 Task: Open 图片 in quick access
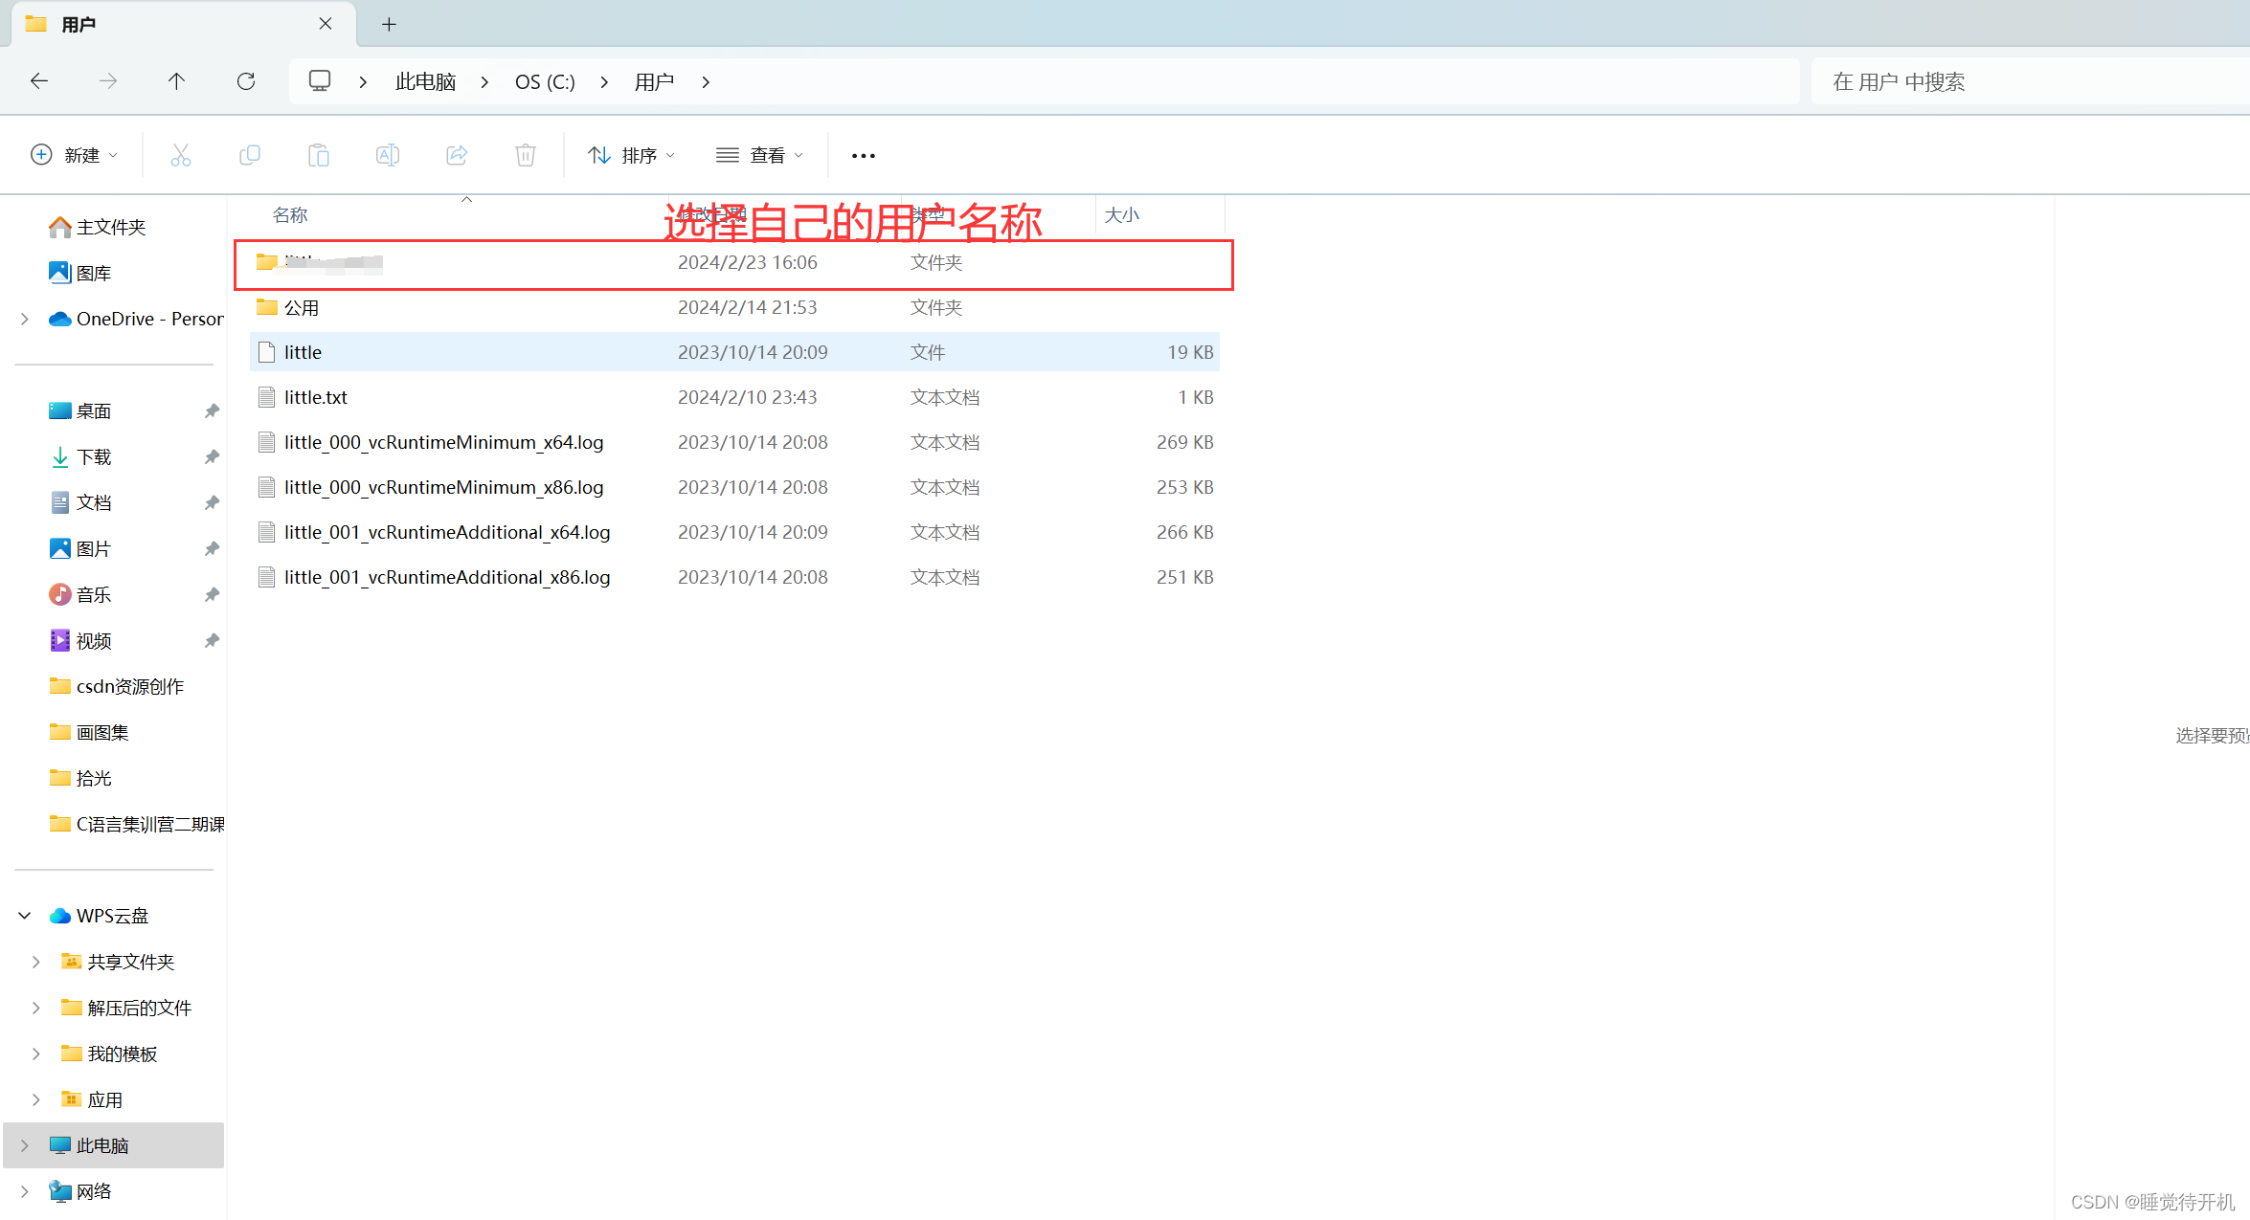pyautogui.click(x=80, y=548)
